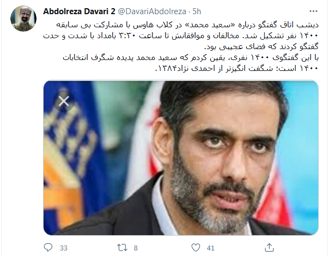Click the first line of tweet text
The width and height of the screenshot is (328, 257).
[187, 25]
